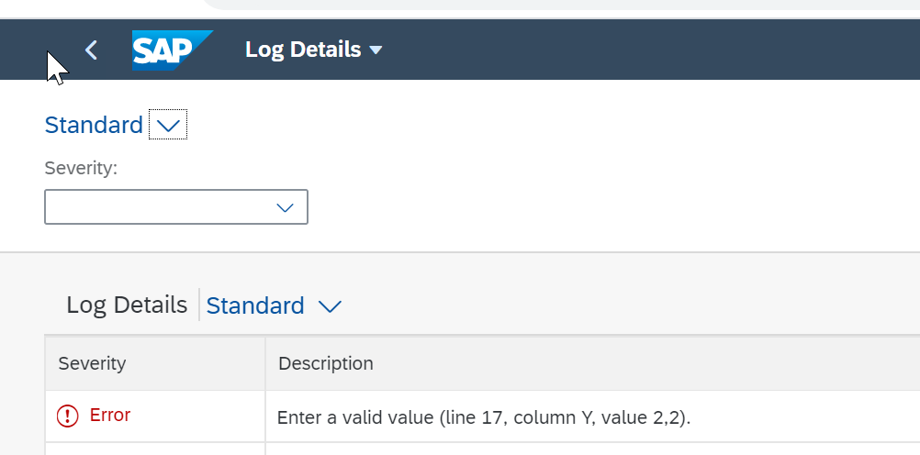The width and height of the screenshot is (920, 455).
Task: Click the Standard variant name above Severity
Action: [x=94, y=125]
